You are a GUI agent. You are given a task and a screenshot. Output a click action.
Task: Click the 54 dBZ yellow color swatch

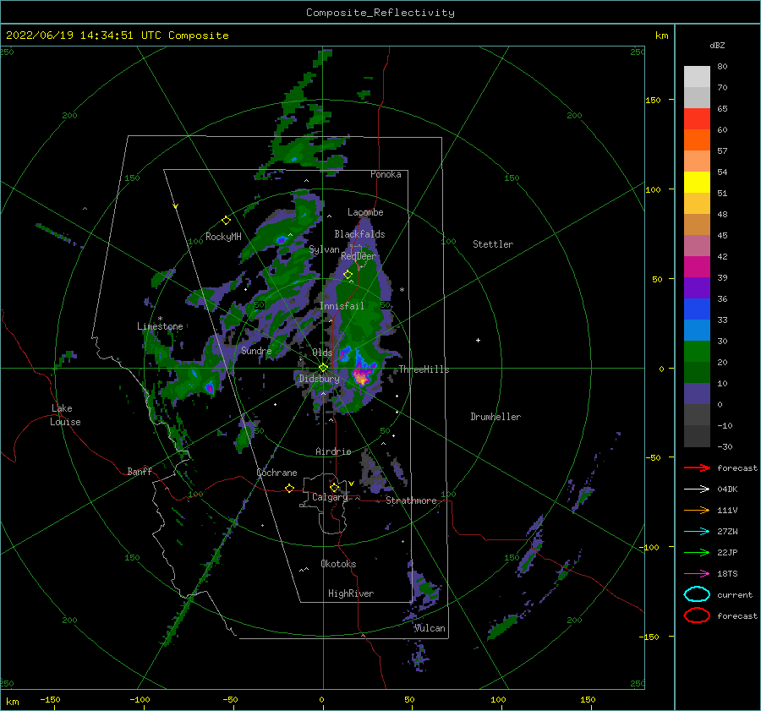pyautogui.click(x=697, y=183)
